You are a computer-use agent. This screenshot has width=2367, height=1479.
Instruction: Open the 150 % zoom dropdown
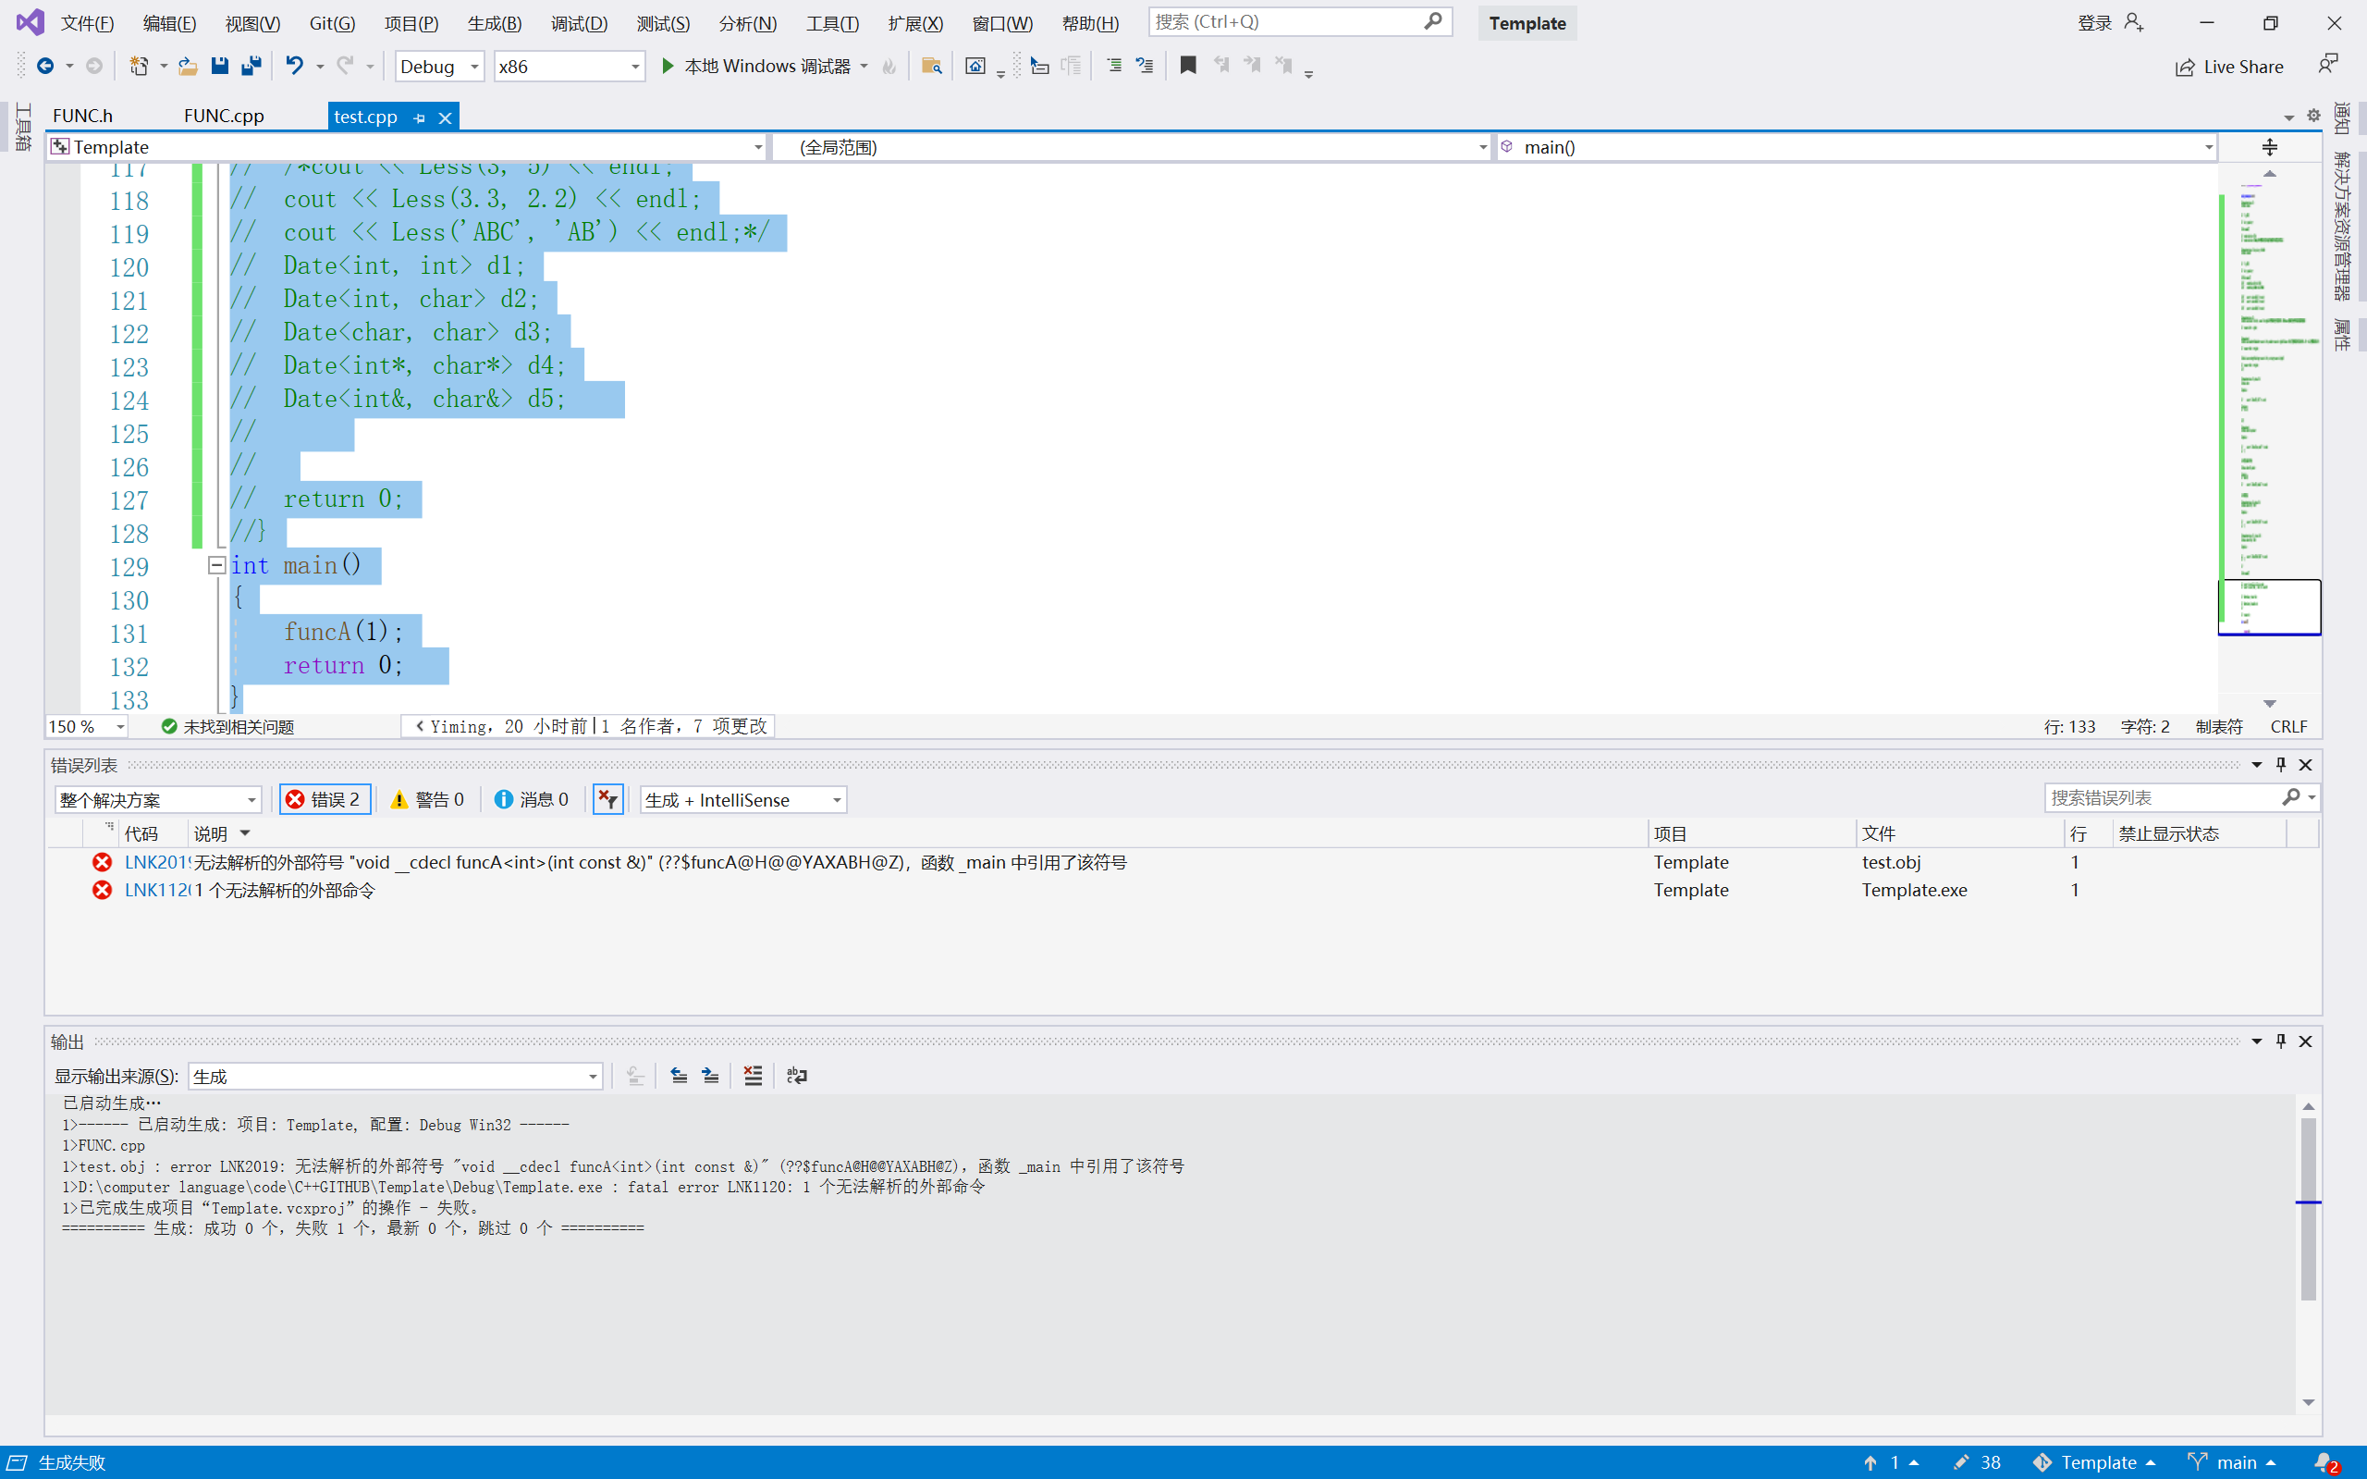click(x=87, y=727)
